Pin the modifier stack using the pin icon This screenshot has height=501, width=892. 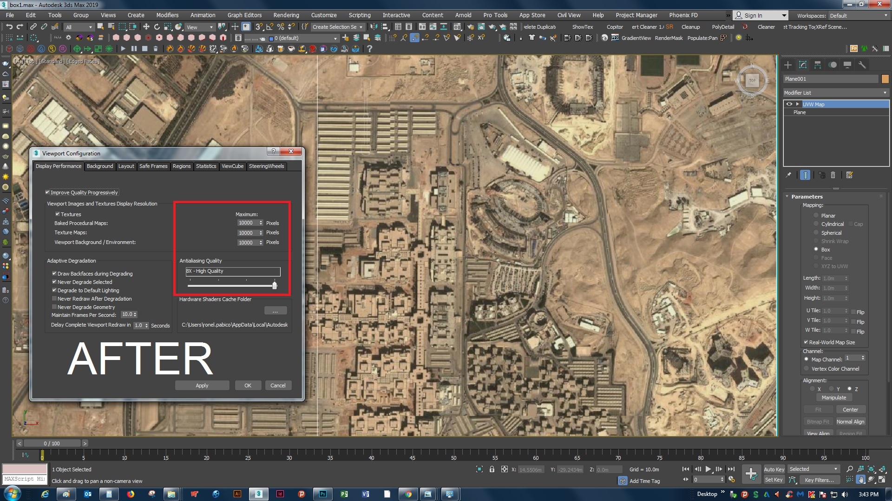tap(788, 175)
